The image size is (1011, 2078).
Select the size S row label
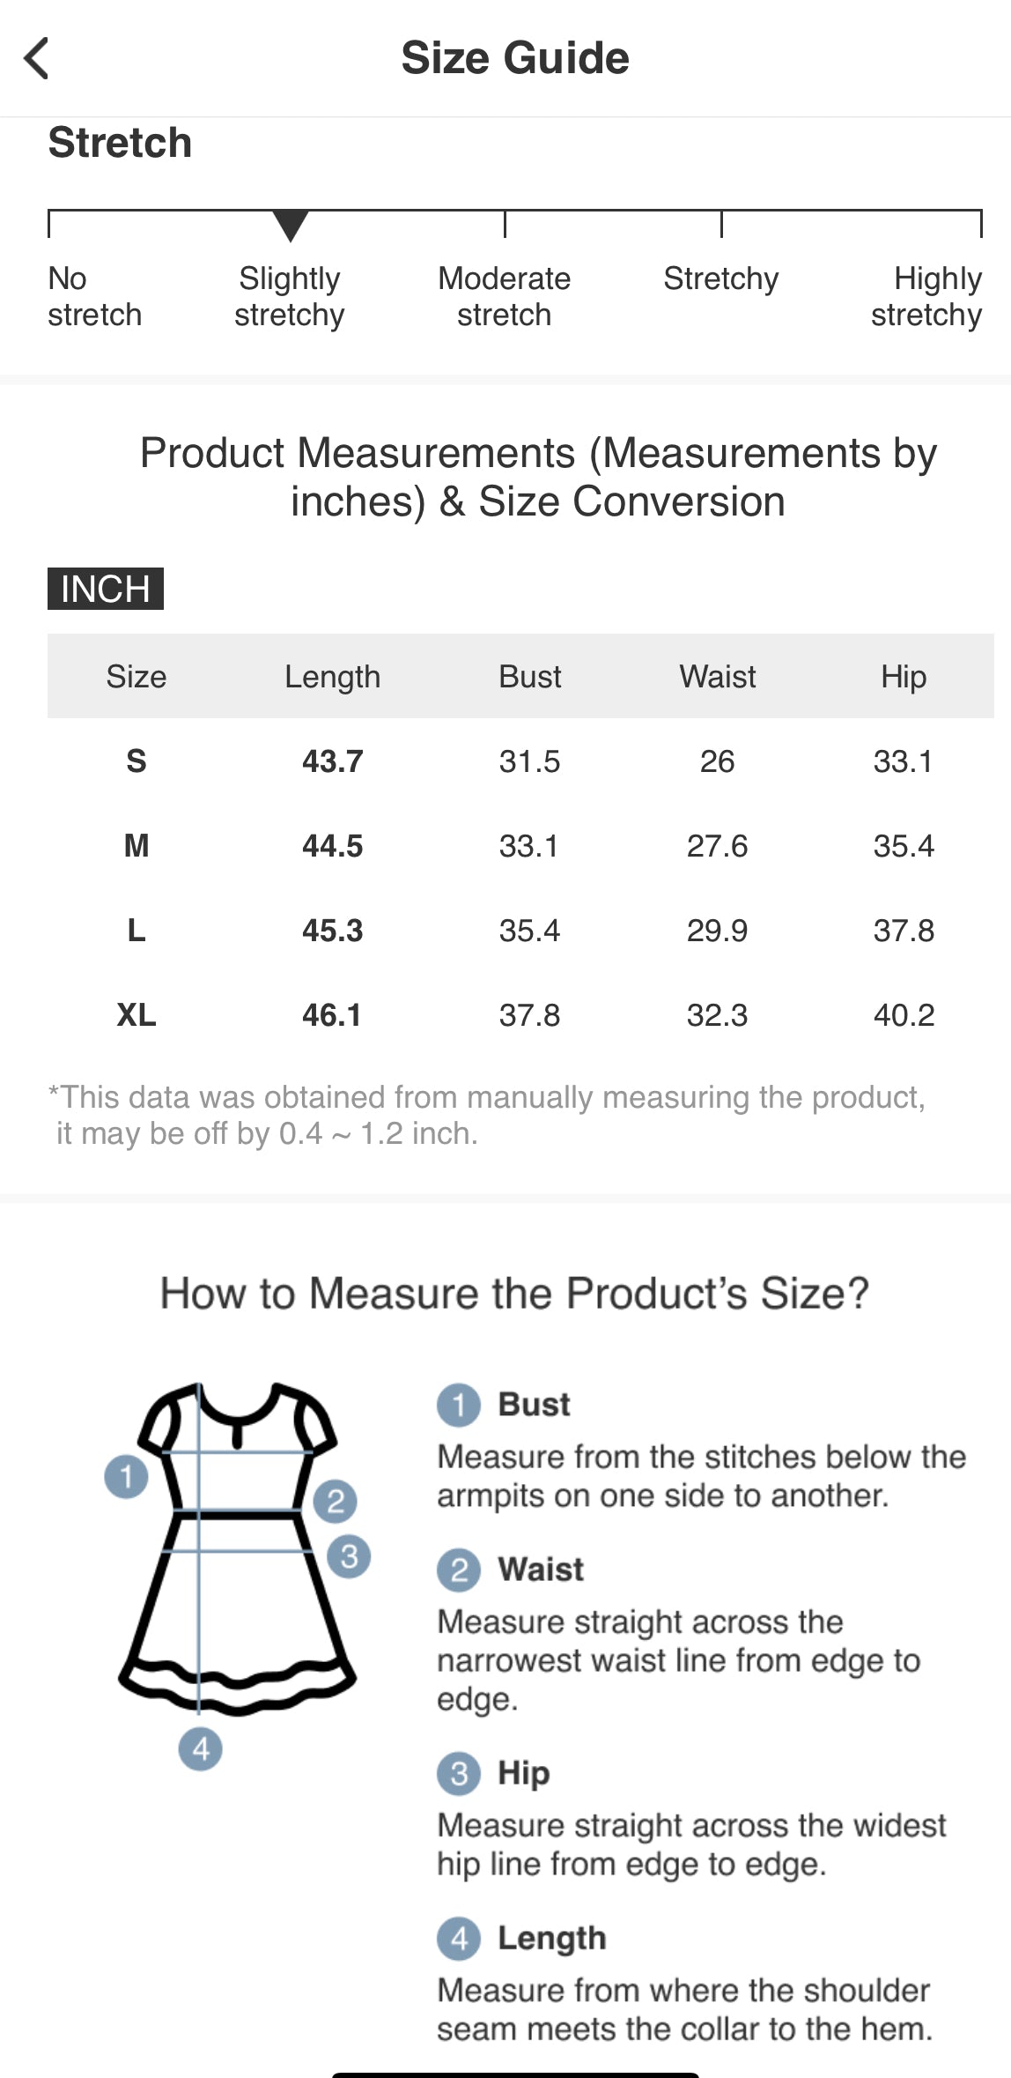click(137, 761)
